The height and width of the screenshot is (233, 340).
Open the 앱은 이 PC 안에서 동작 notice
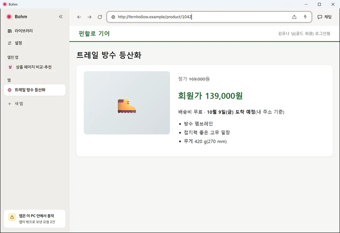point(35,219)
